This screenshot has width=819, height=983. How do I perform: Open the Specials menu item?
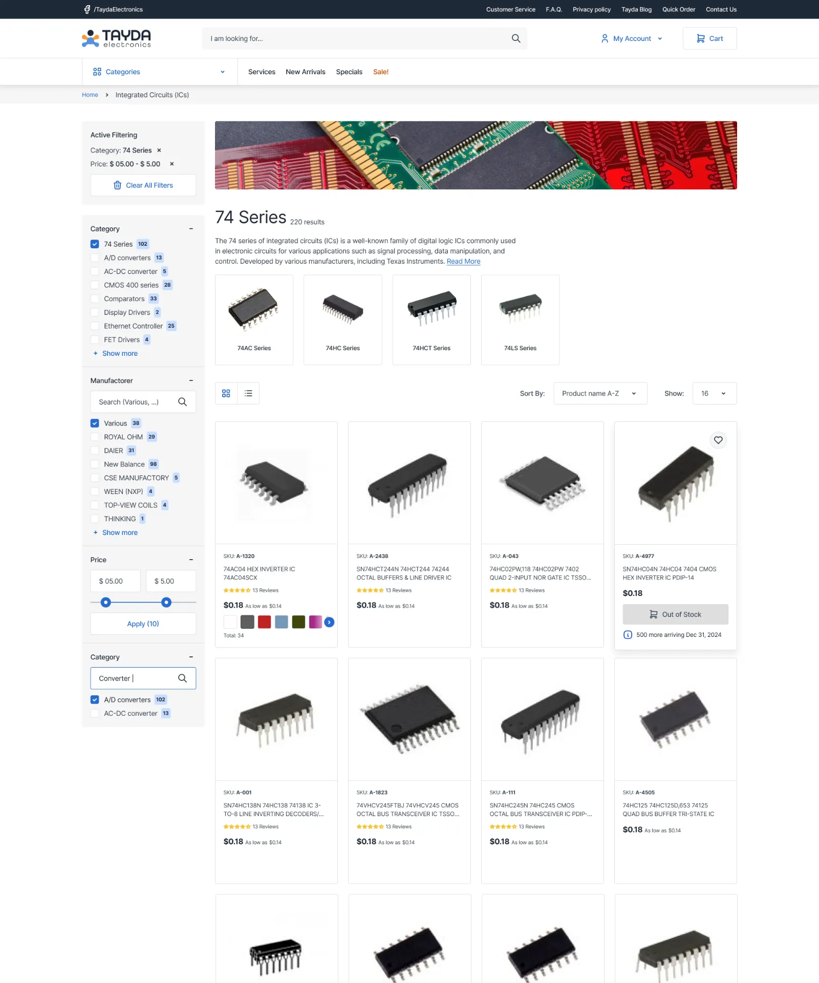[349, 72]
